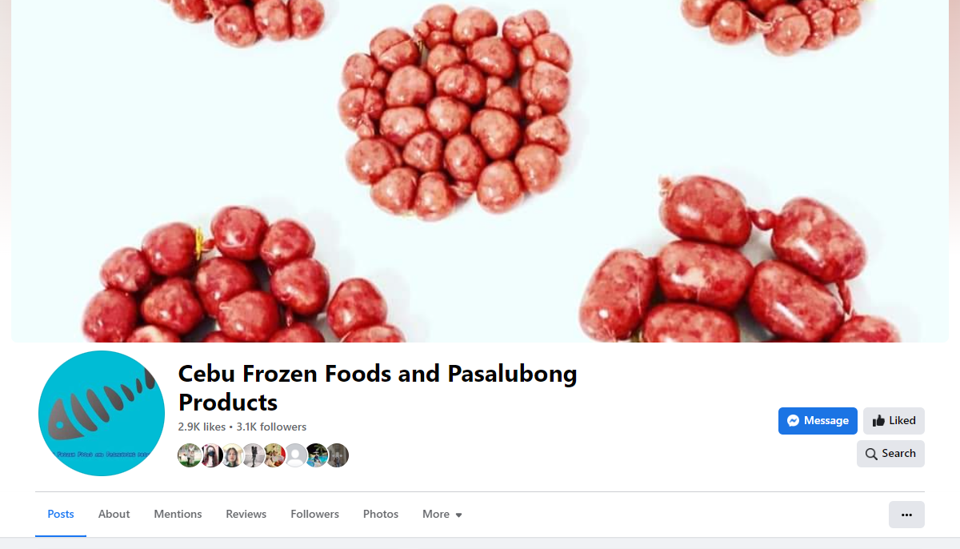
Task: Click the 3.1K followers link
Action: pos(271,427)
